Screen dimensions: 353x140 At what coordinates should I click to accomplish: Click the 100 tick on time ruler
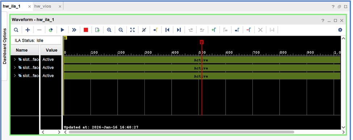point(94,53)
